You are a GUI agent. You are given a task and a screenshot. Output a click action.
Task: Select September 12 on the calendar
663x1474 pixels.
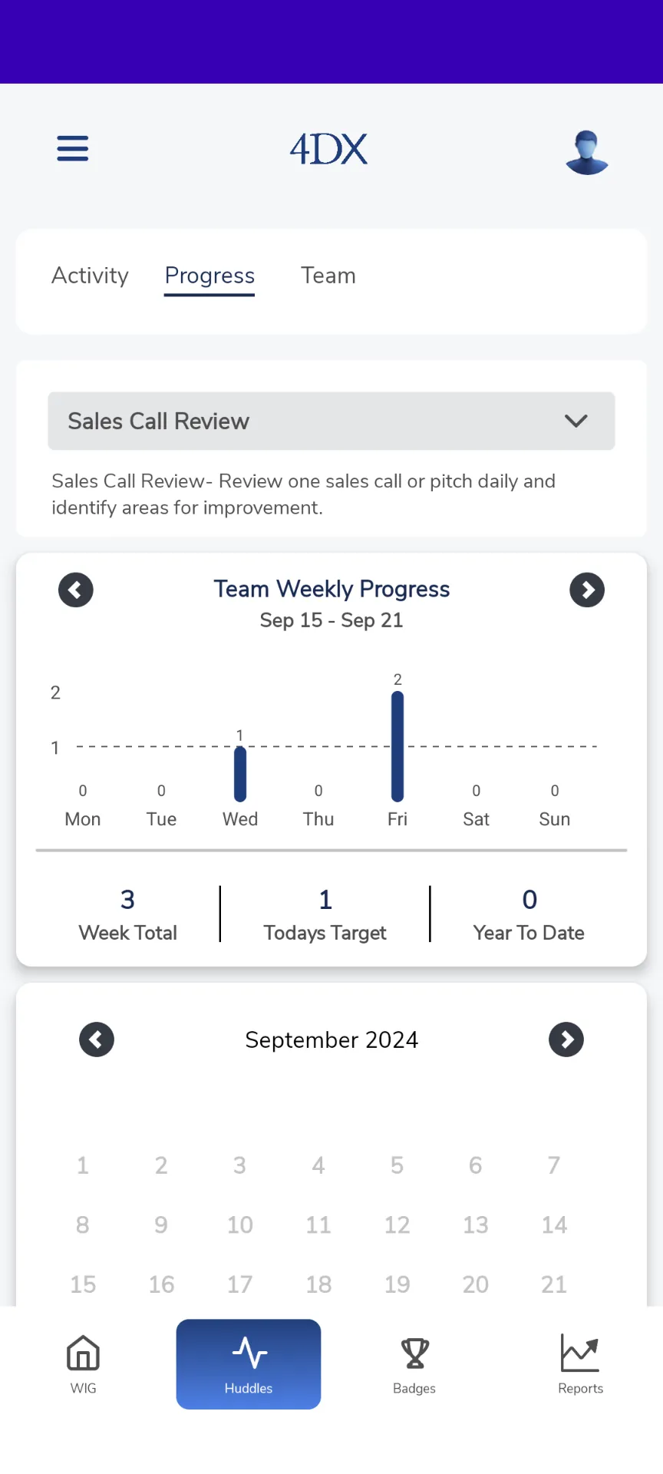pyautogui.click(x=397, y=1224)
